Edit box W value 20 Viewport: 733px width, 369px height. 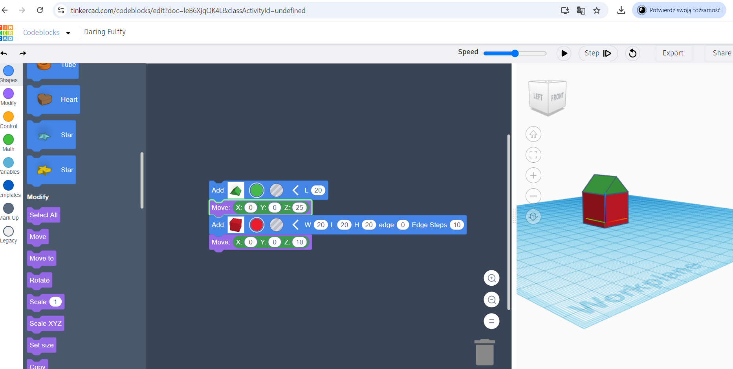[x=321, y=225]
